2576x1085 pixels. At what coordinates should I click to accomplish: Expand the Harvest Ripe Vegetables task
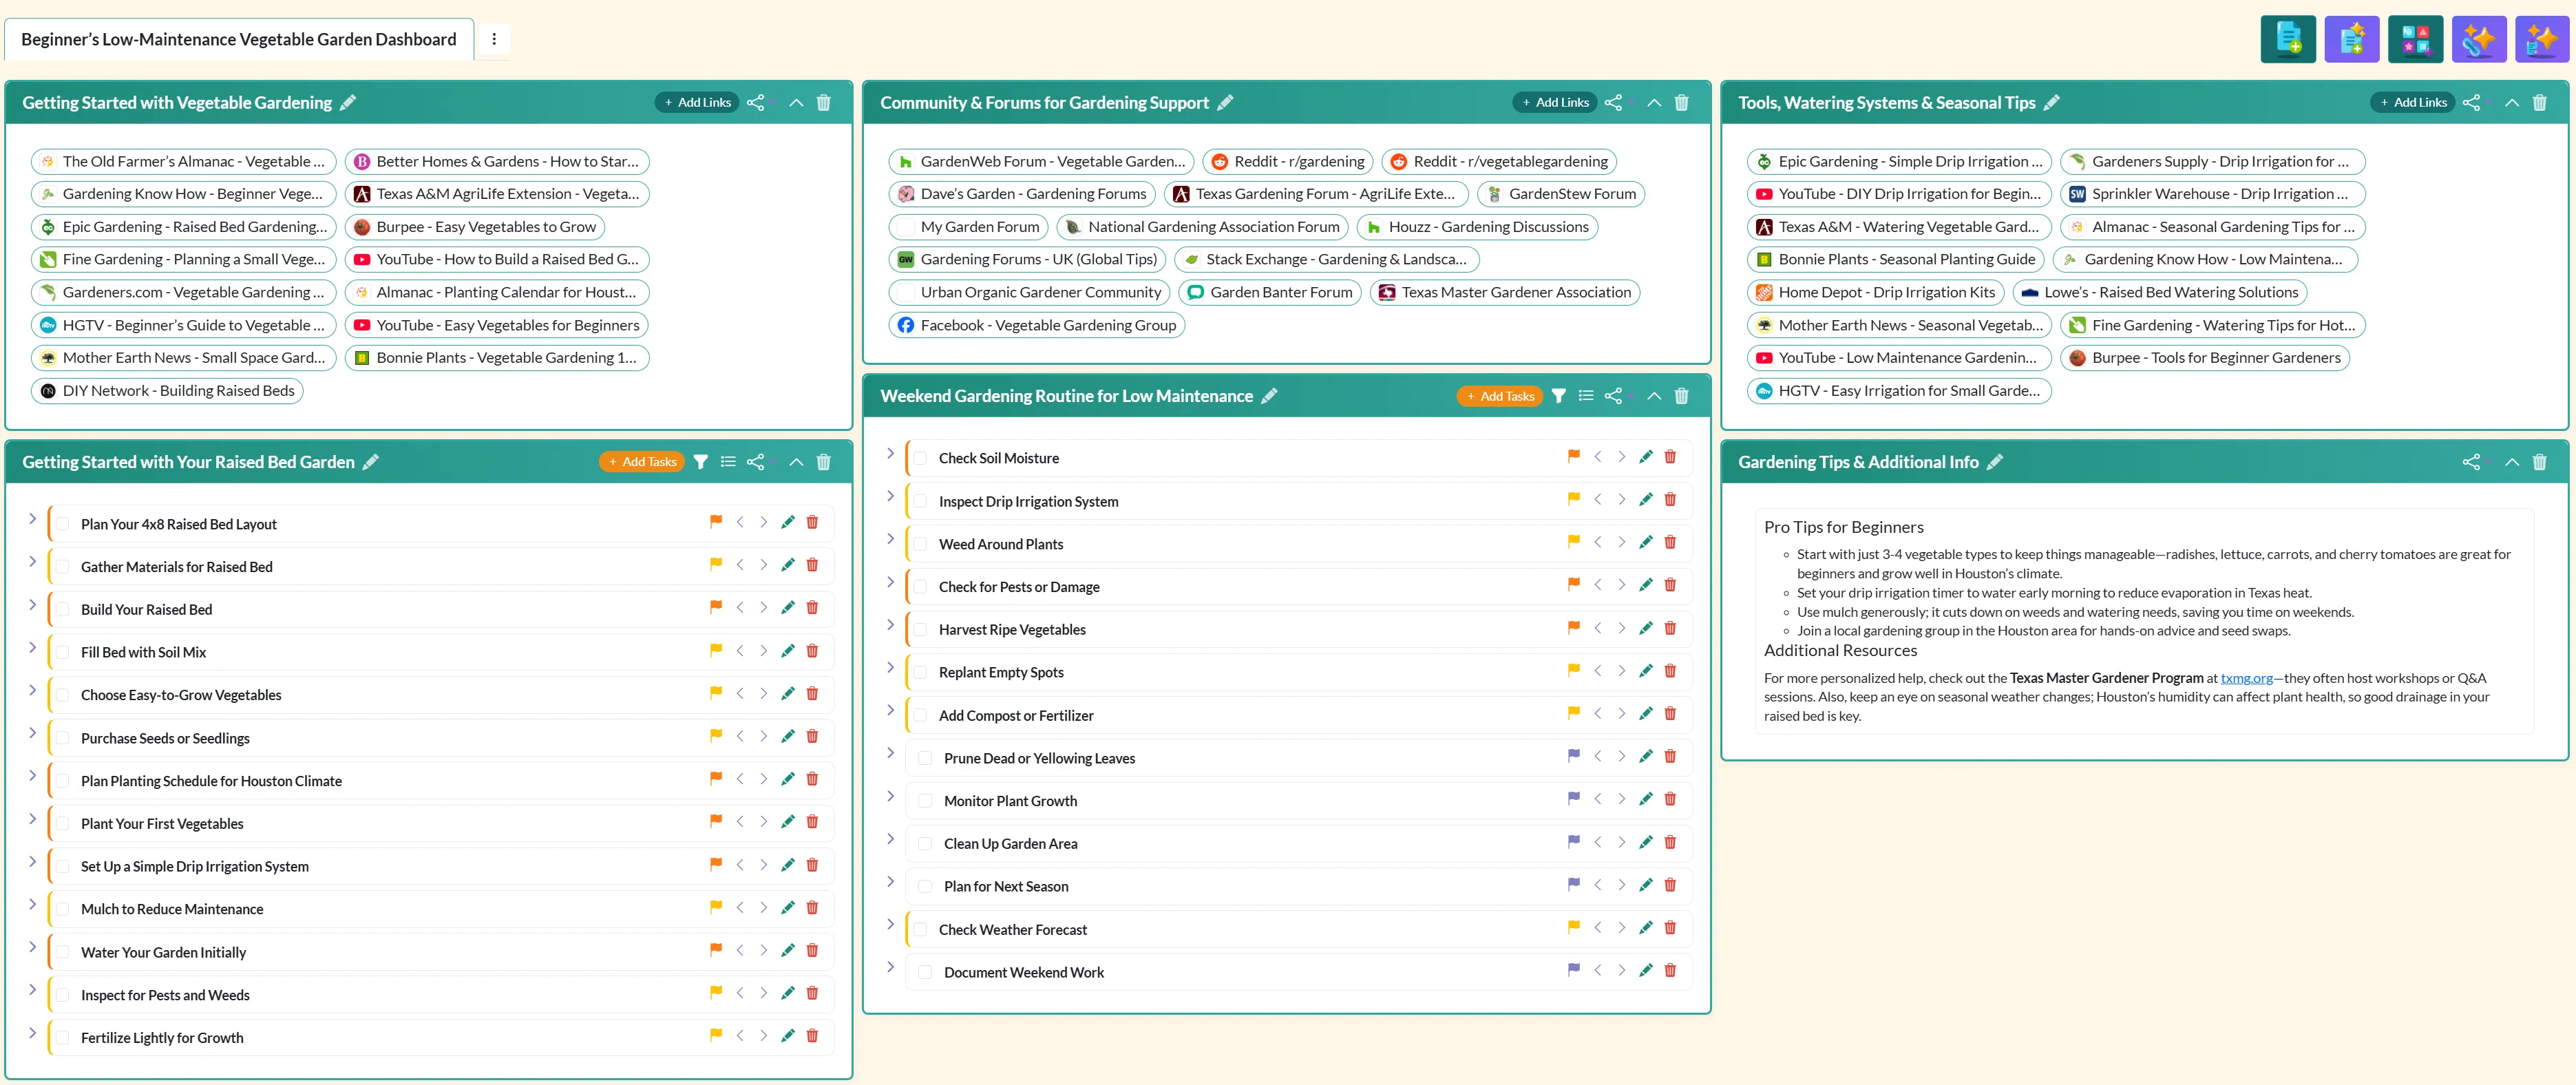(890, 625)
